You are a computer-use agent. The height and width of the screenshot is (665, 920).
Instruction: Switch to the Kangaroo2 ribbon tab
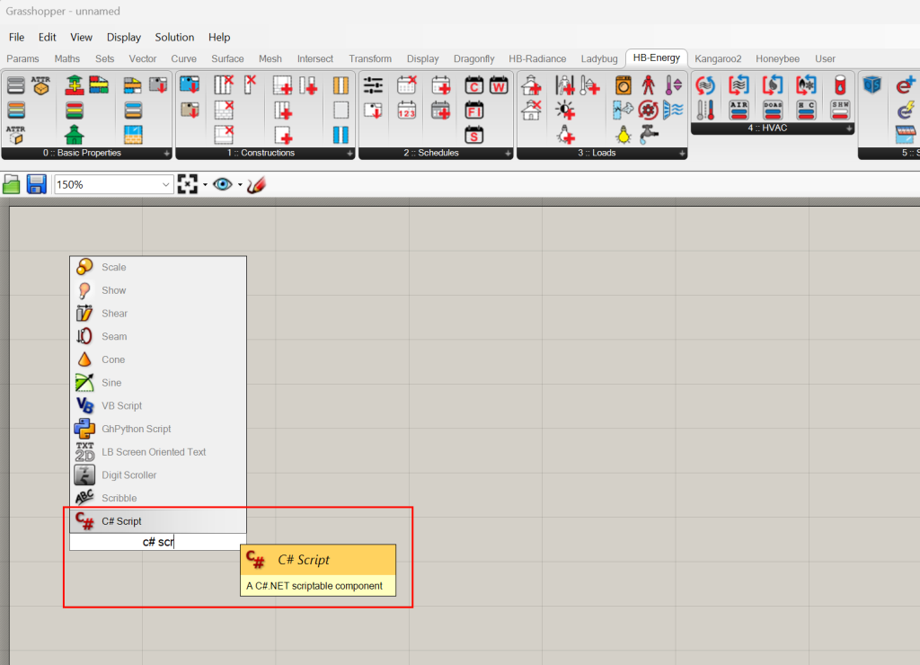click(x=717, y=58)
